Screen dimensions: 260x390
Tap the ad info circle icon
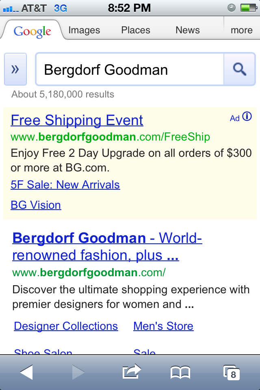tap(247, 117)
